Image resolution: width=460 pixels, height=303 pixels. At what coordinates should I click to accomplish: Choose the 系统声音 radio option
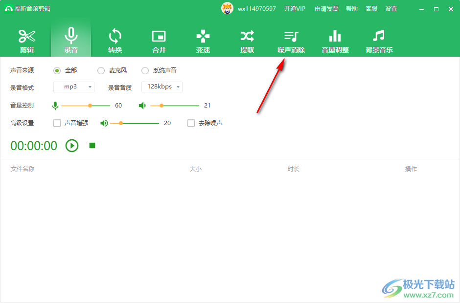(145, 70)
